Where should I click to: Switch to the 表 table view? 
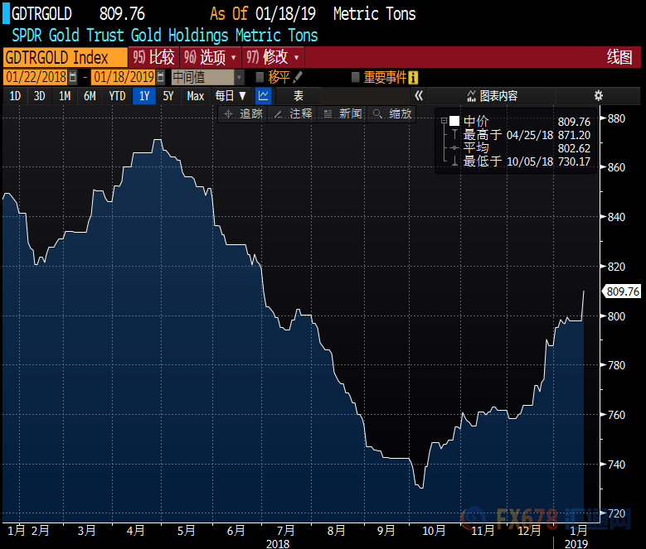pyautogui.click(x=299, y=96)
